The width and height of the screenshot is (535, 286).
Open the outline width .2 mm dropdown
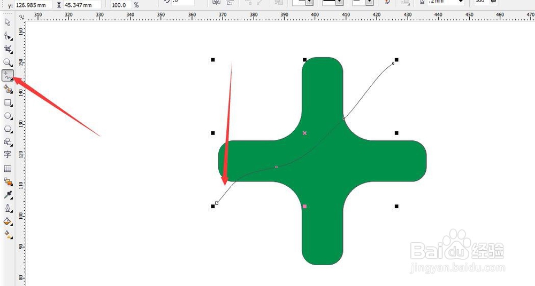pos(461,2)
